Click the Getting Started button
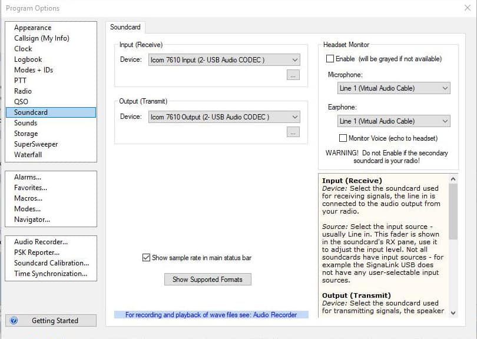The width and height of the screenshot is (477, 339). tap(51, 320)
